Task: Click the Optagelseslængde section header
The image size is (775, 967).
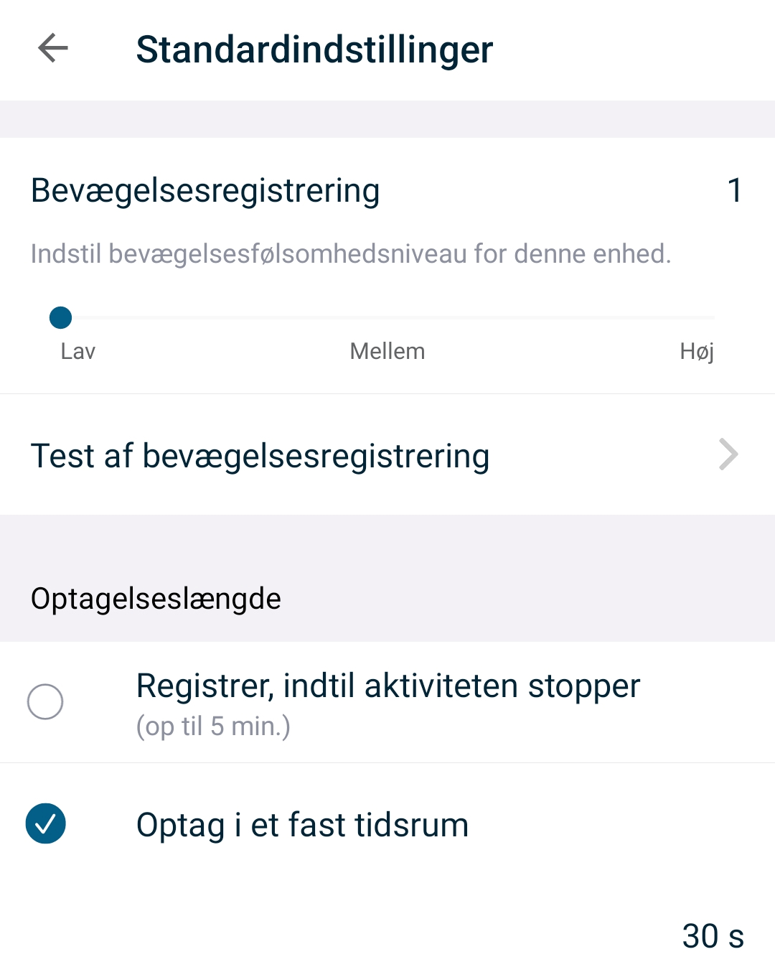Action: pyautogui.click(x=156, y=599)
